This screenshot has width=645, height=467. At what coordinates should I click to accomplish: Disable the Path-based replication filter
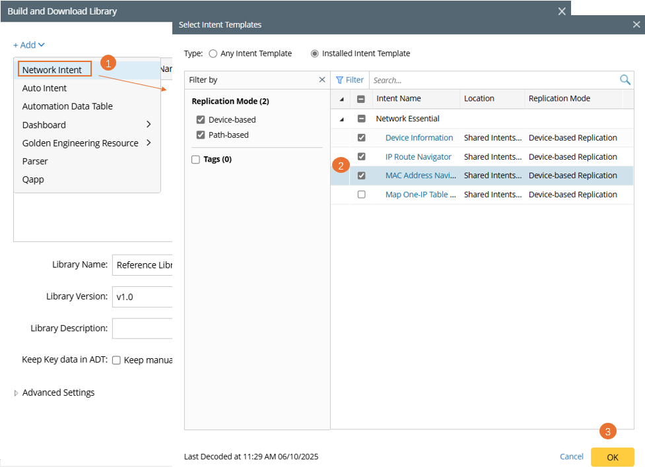click(201, 135)
